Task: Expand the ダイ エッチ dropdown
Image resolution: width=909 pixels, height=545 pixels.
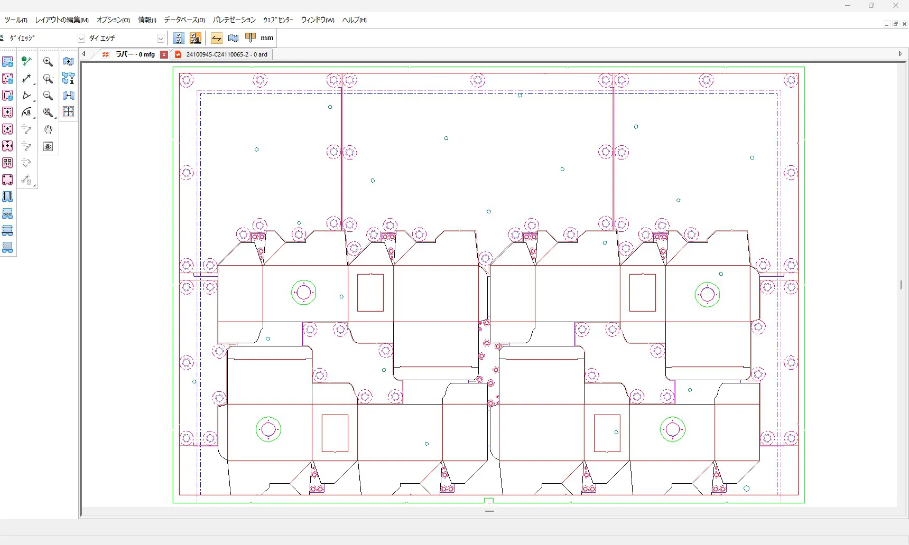Action: click(x=161, y=39)
